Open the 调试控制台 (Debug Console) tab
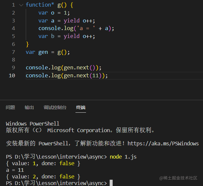 pyautogui.click(x=55, y=107)
